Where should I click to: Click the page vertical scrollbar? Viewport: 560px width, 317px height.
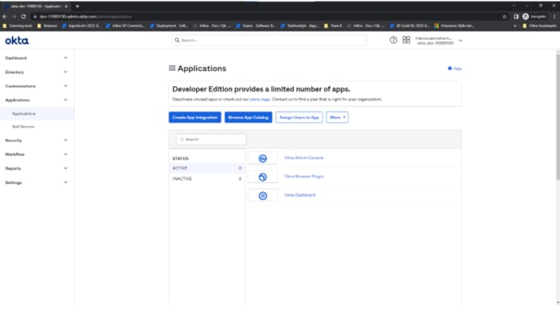tap(558, 116)
